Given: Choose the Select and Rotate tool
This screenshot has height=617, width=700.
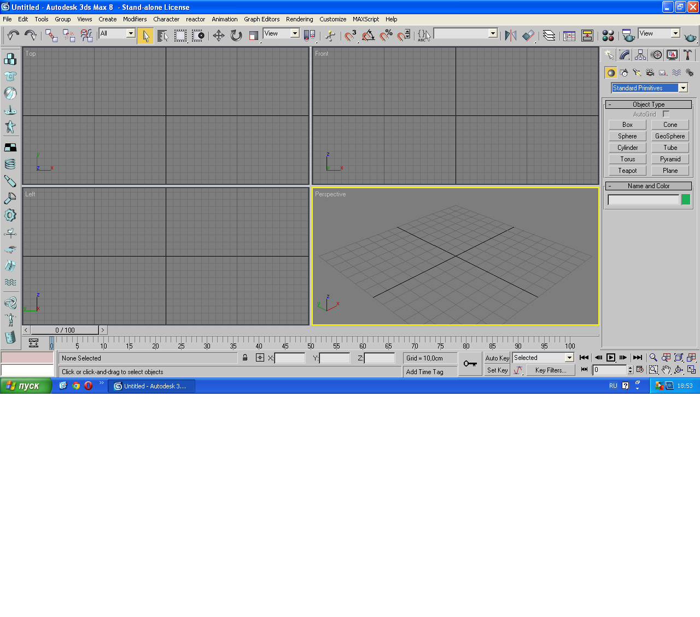Looking at the screenshot, I should click(x=236, y=36).
